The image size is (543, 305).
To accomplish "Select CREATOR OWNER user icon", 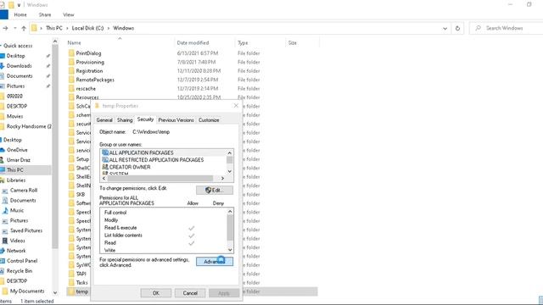I will pos(105,167).
